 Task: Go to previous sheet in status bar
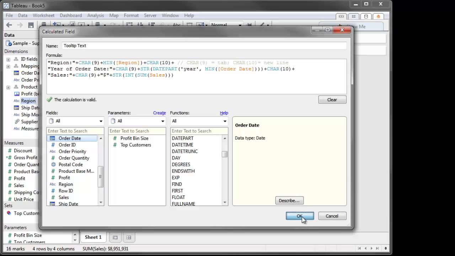(366, 249)
